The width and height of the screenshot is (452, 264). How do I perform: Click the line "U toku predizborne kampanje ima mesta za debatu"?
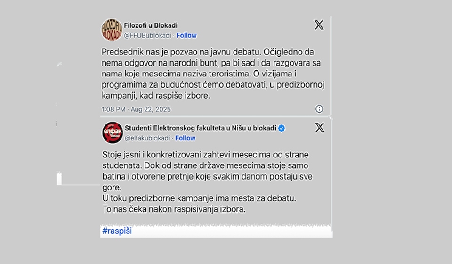coord(200,198)
